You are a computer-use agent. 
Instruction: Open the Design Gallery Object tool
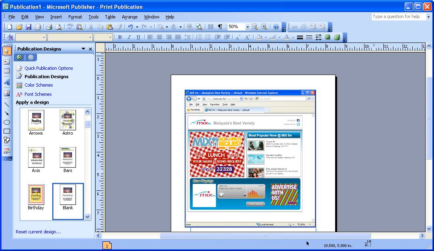[x=7, y=151]
